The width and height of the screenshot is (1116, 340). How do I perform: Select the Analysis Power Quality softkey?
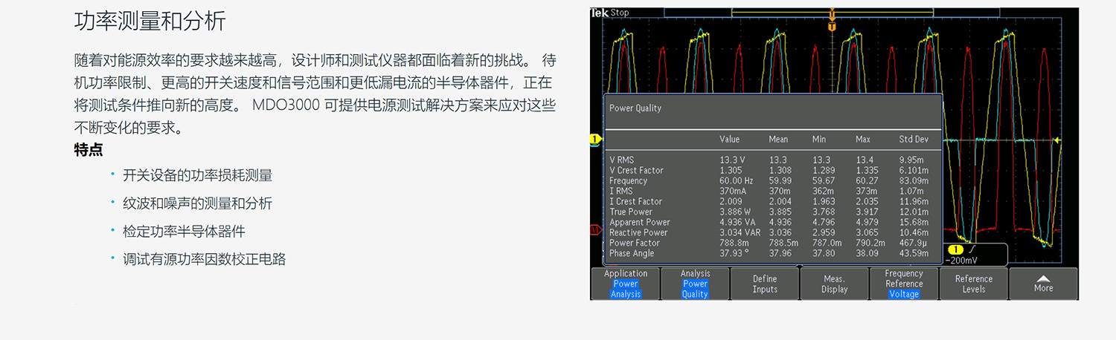click(x=695, y=284)
